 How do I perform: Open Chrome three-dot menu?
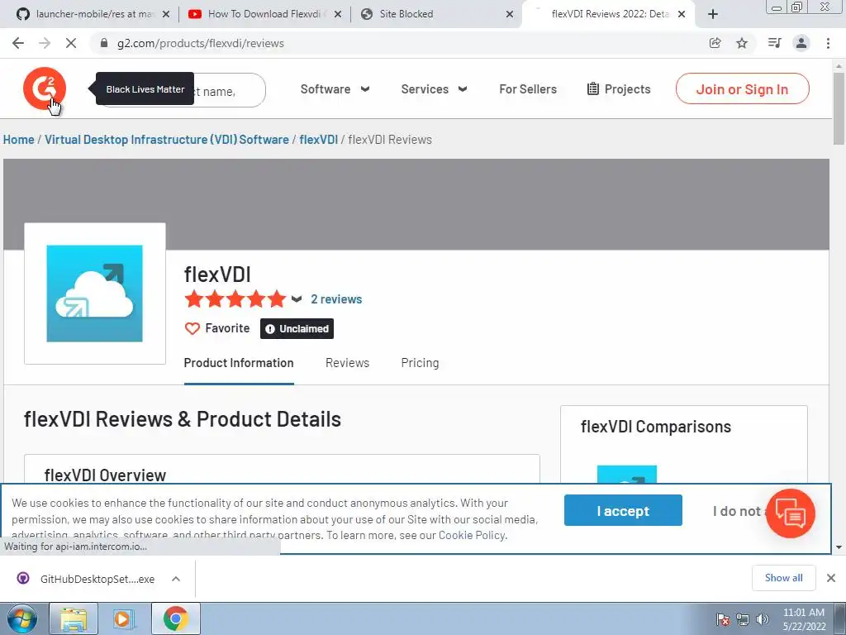click(x=828, y=43)
